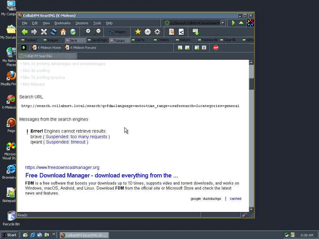Click the scrollbar down arrow
Screen dimensions: 319x239
(x=251, y=209)
